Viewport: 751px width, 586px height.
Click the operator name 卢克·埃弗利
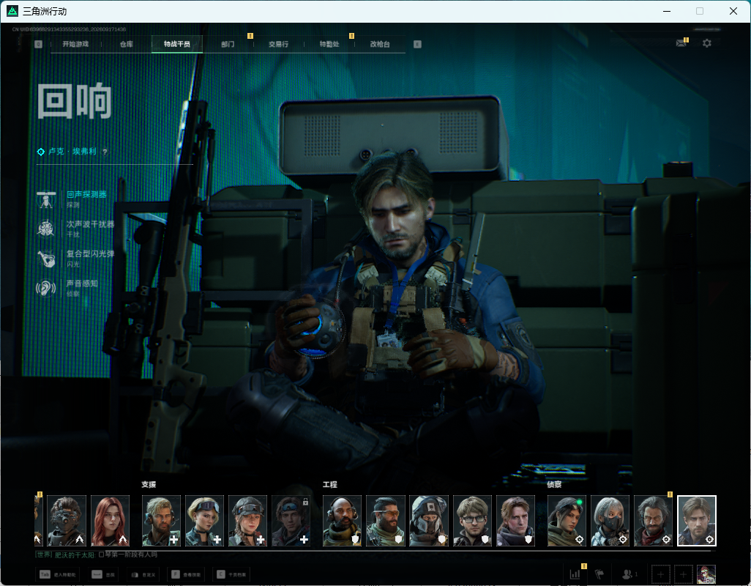point(72,152)
